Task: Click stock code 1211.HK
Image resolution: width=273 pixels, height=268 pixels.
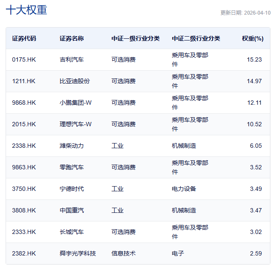Action: 24,81
